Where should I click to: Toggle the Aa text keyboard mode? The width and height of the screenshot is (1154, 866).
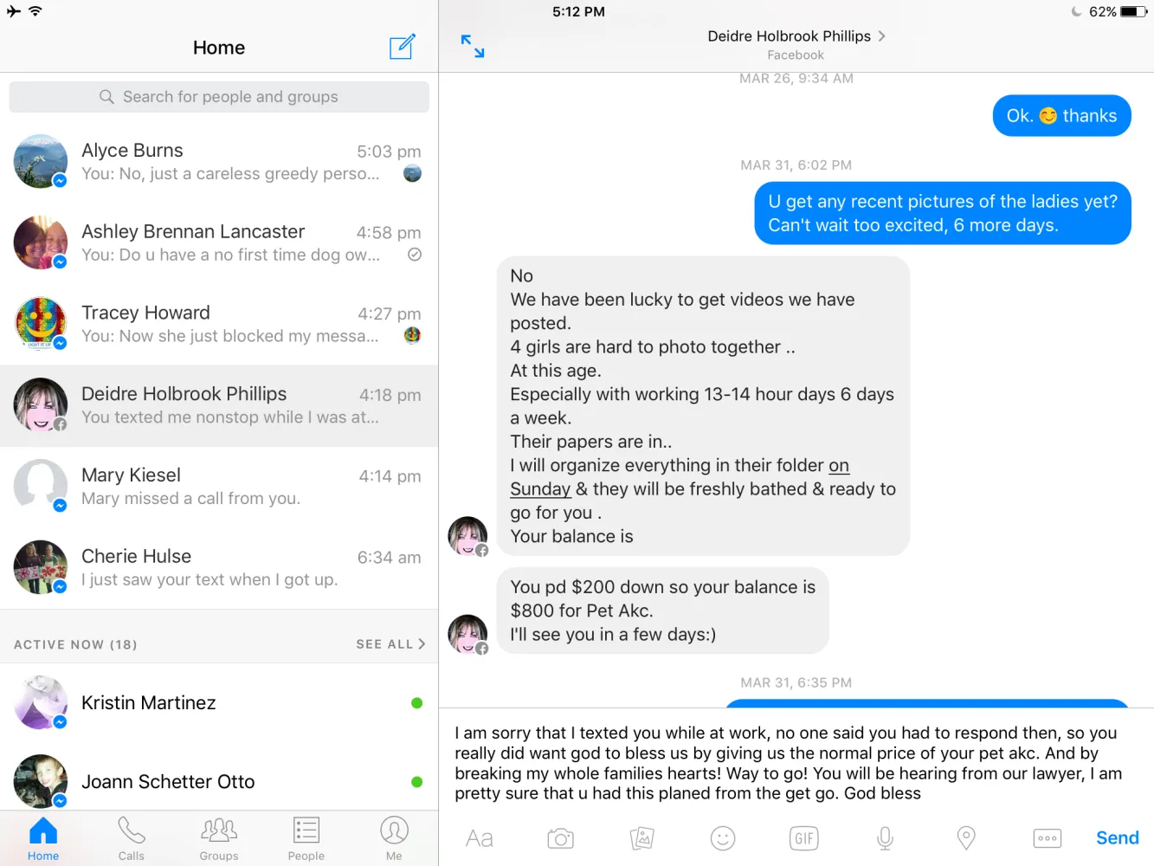[479, 838]
